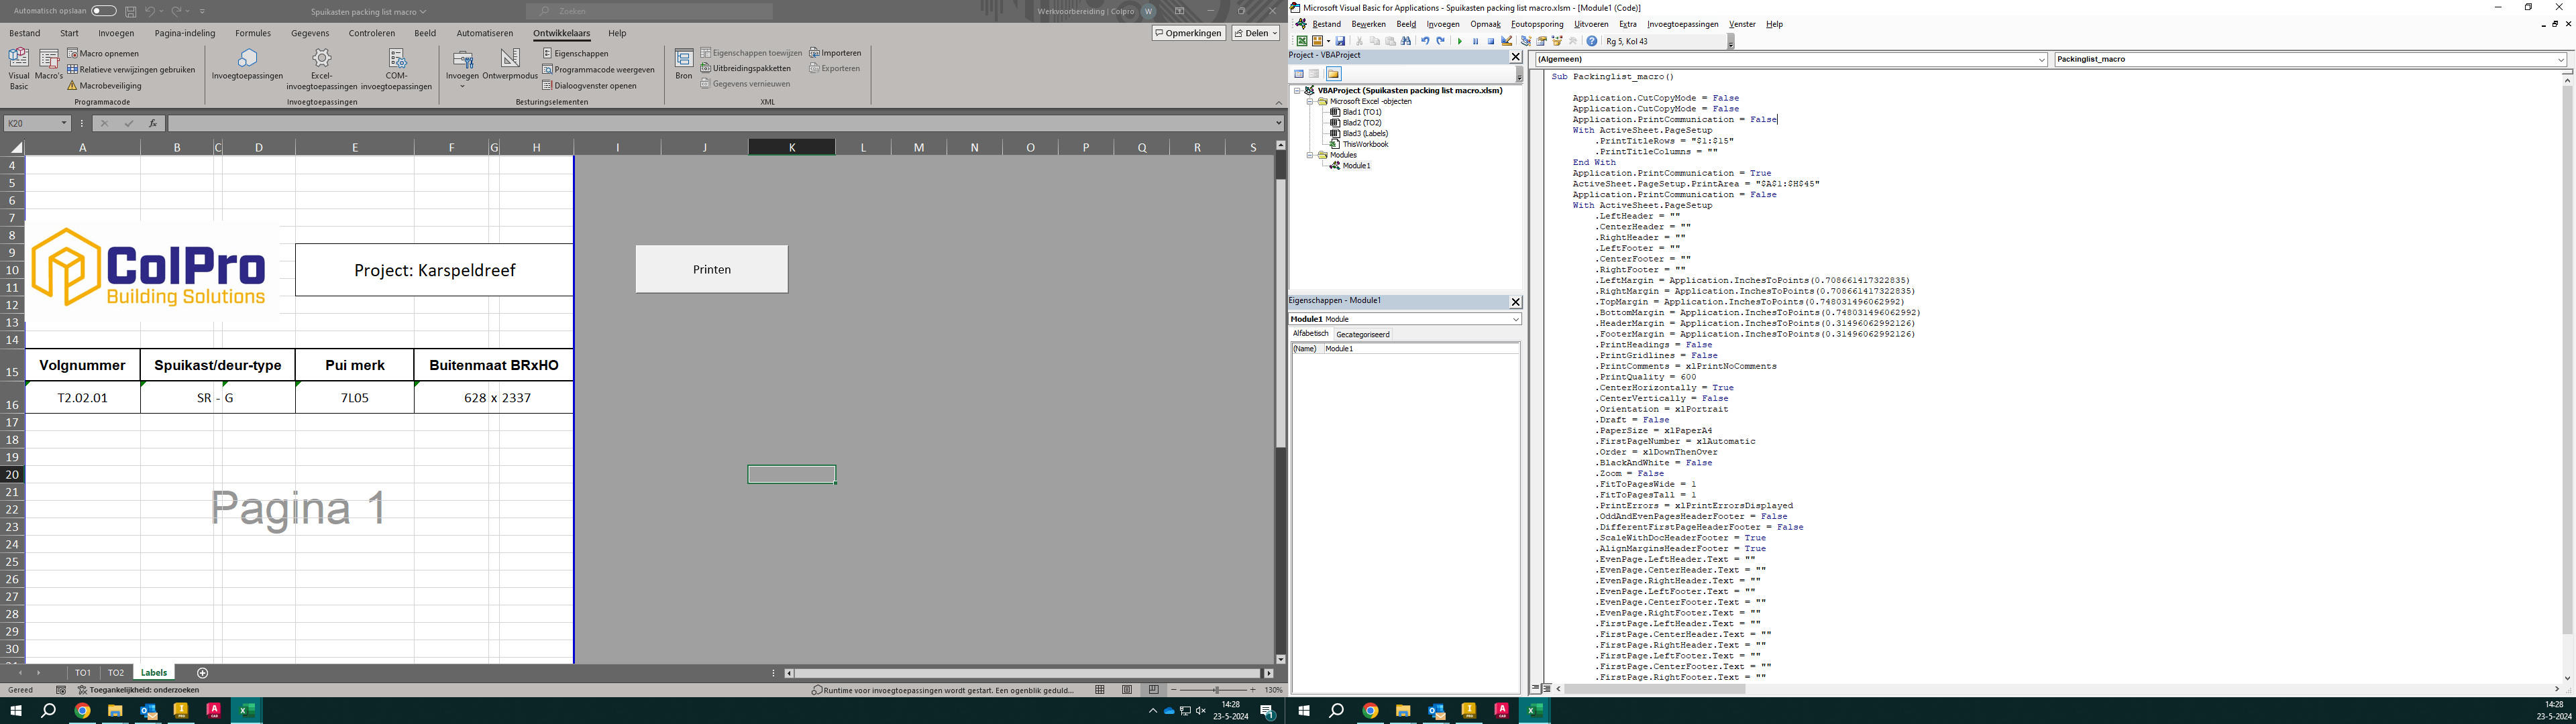Image resolution: width=2576 pixels, height=724 pixels.
Task: Open the Packinglist_macro procedure dropdown
Action: click(2561, 59)
